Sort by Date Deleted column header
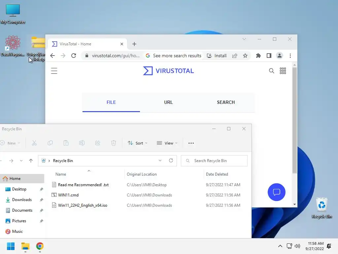 tap(217, 174)
